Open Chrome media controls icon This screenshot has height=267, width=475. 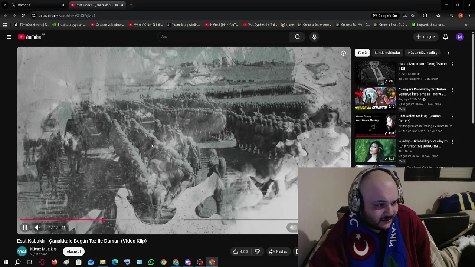coord(451,16)
